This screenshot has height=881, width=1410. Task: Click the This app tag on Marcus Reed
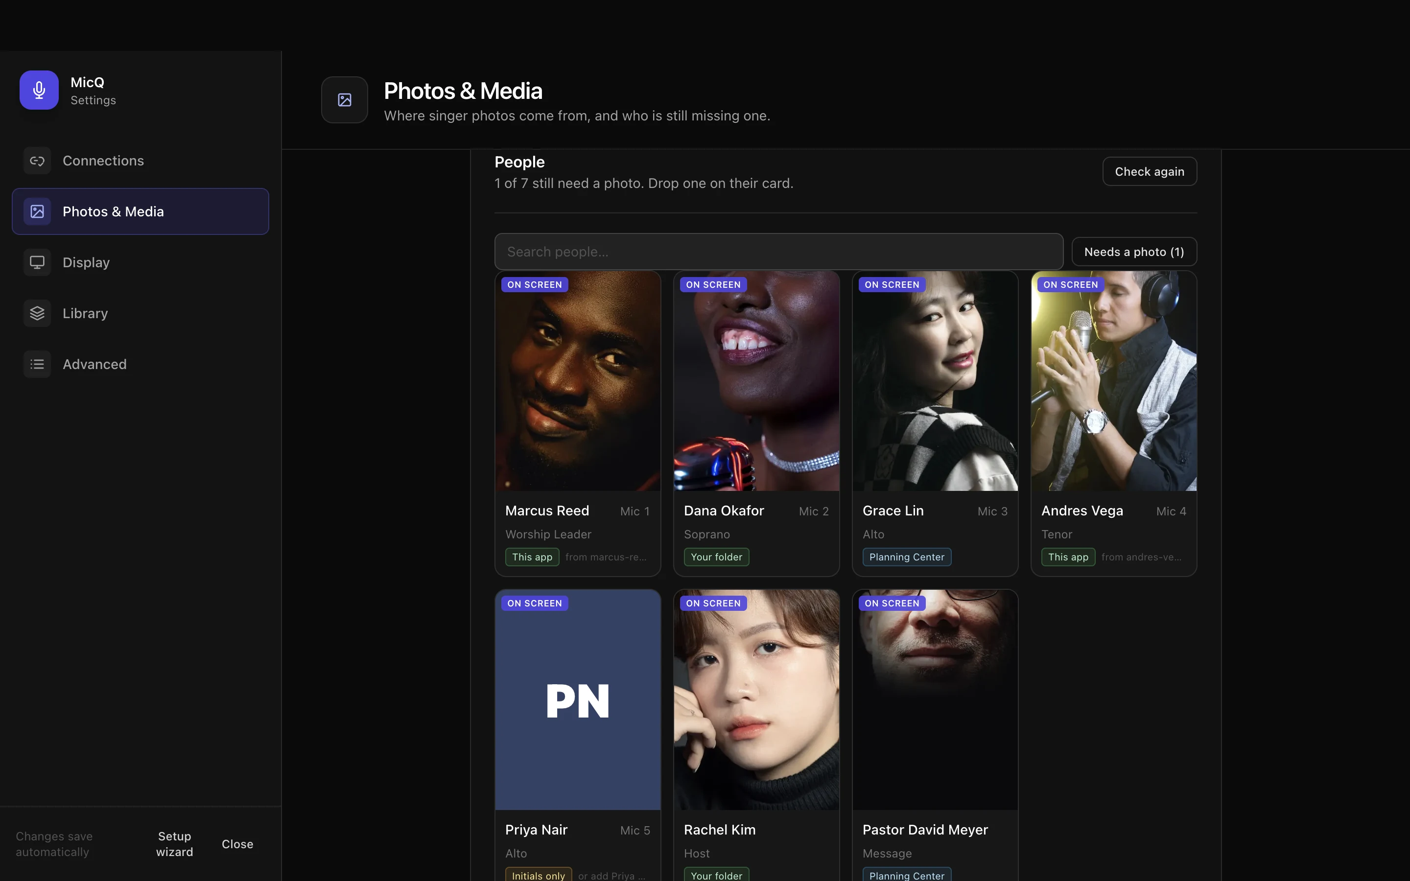tap(532, 557)
